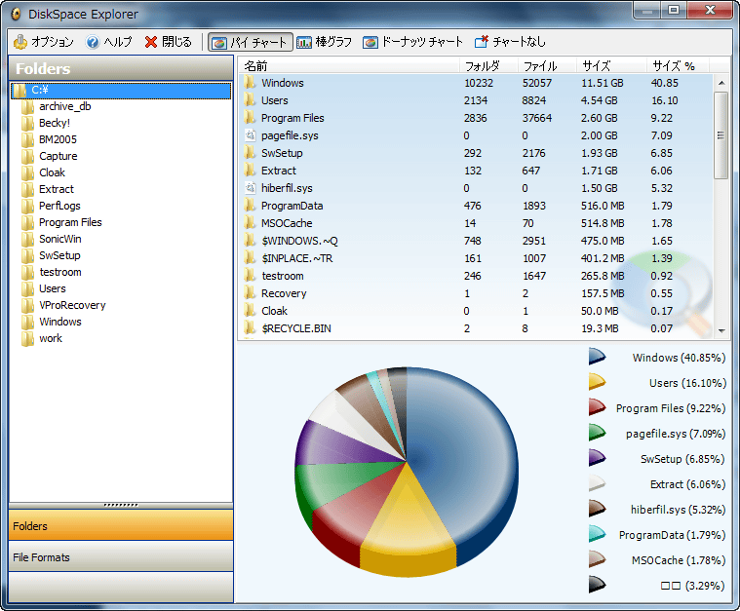
Task: Click the チャートなし no-chart icon
Action: (x=482, y=43)
